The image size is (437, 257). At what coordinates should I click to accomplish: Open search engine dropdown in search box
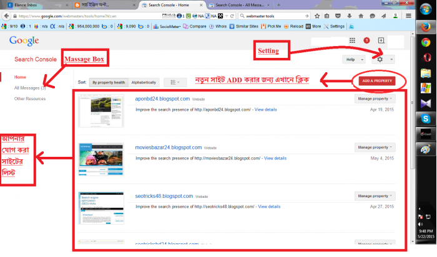[242, 16]
